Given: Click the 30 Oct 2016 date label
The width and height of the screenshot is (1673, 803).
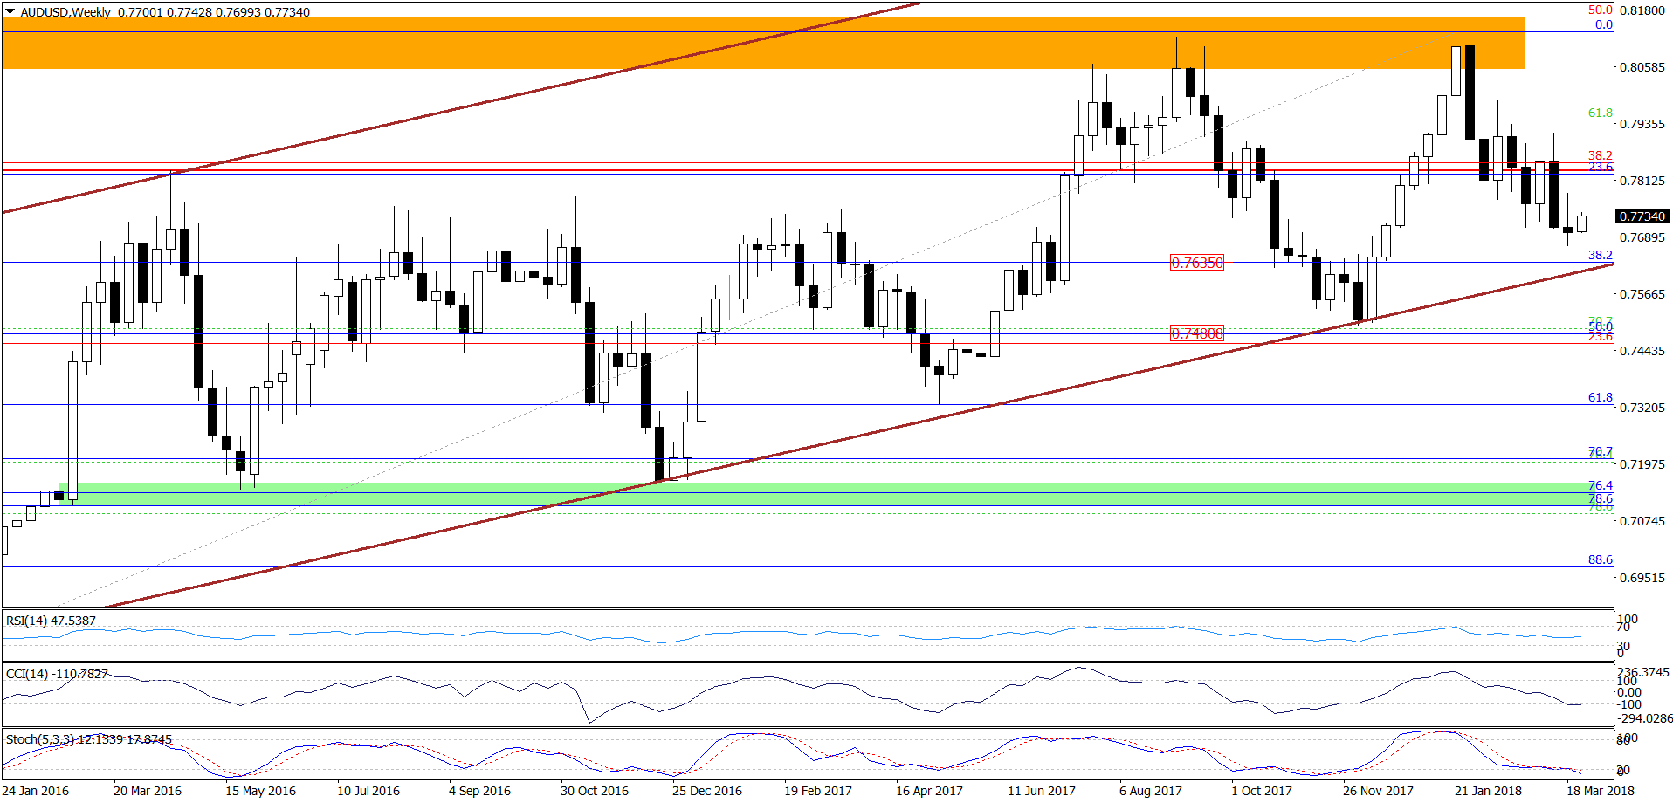Looking at the screenshot, I should click(595, 791).
